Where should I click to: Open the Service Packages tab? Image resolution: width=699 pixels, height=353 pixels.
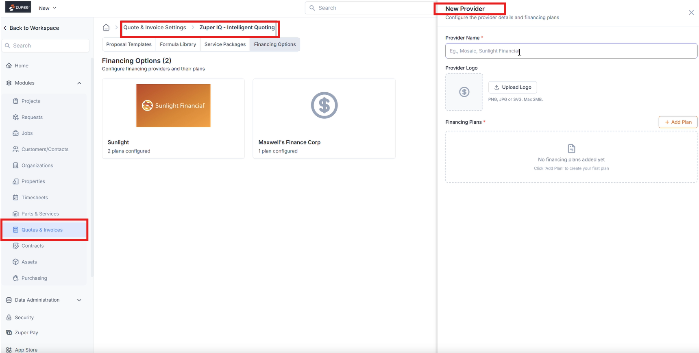point(225,44)
